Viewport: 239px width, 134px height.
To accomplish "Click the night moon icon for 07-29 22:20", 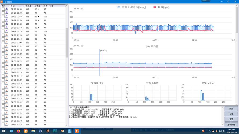I will tap(7, 9).
